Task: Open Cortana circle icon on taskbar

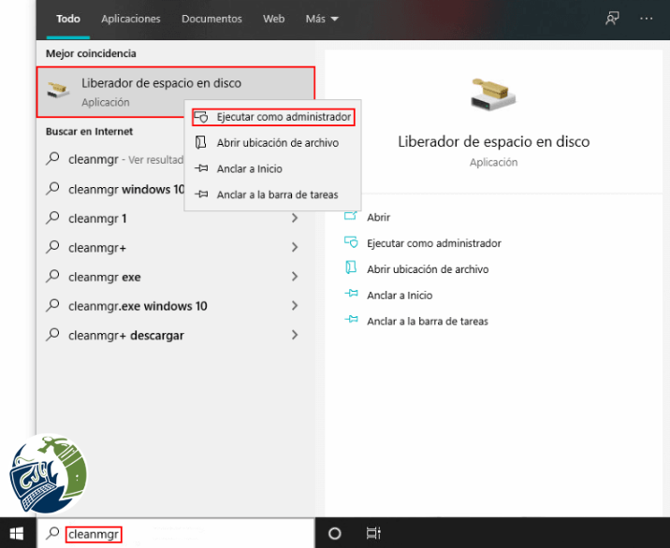Action: tap(335, 533)
